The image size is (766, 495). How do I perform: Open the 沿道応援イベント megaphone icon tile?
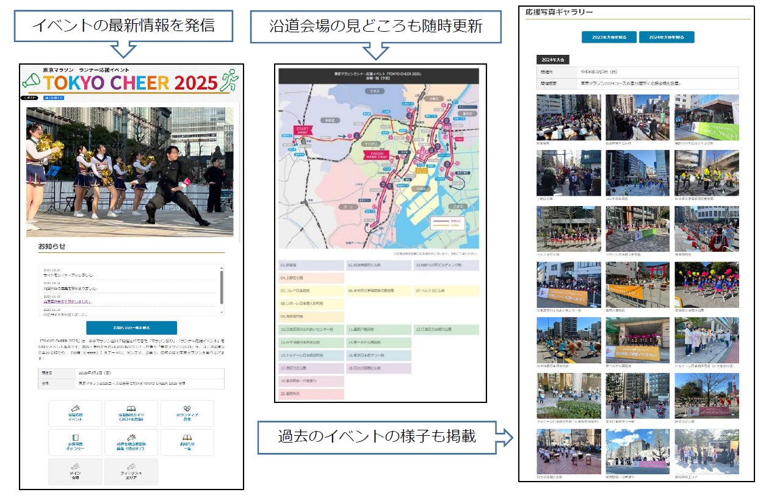(x=76, y=413)
